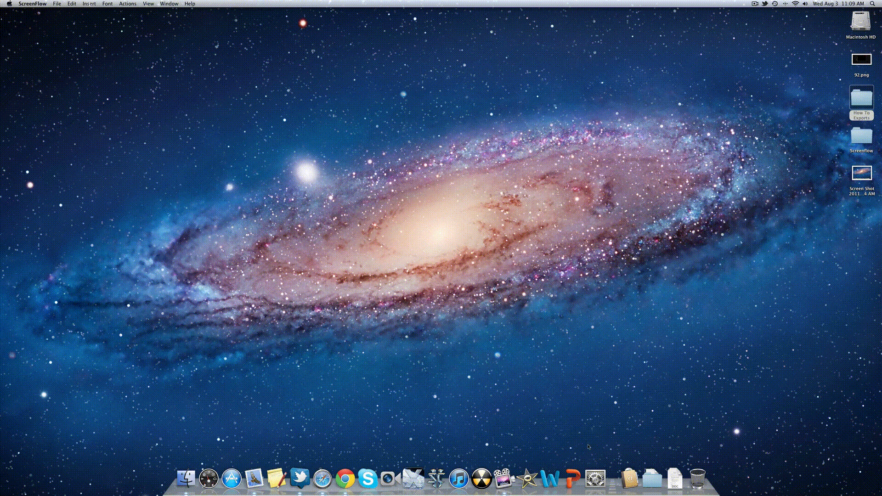Open the Actions menu in ScreenFlow

click(x=127, y=4)
